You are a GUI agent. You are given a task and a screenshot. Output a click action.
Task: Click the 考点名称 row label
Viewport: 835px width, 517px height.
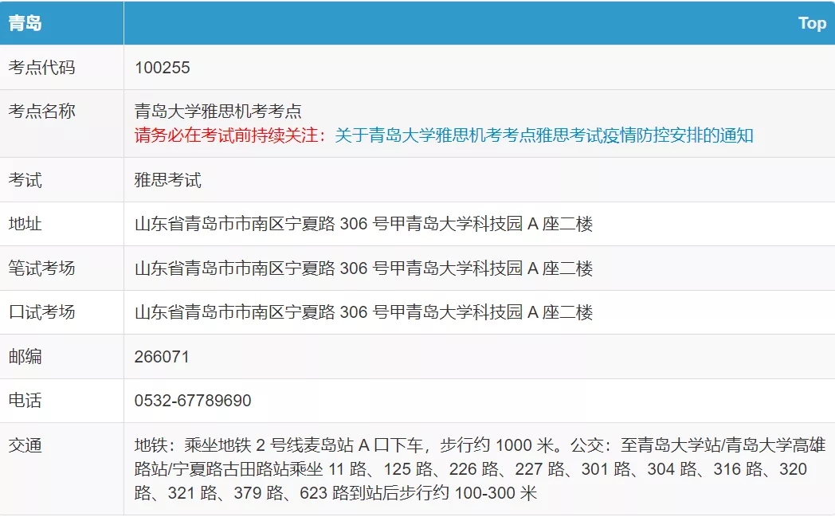pyautogui.click(x=42, y=112)
